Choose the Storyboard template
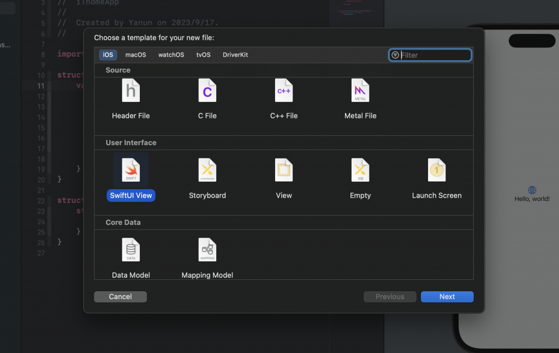The width and height of the screenshot is (559, 353). 207,170
